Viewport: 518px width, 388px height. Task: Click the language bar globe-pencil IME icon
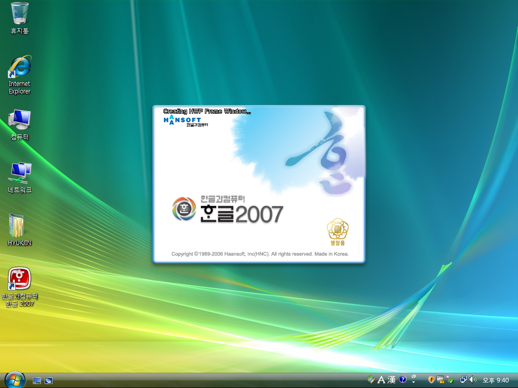tap(371, 380)
